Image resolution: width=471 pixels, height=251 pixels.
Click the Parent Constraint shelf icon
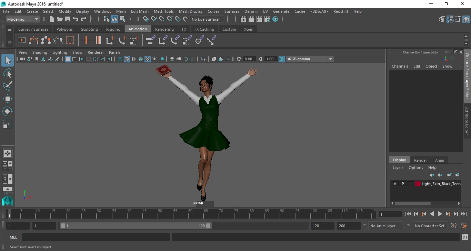coord(150,40)
